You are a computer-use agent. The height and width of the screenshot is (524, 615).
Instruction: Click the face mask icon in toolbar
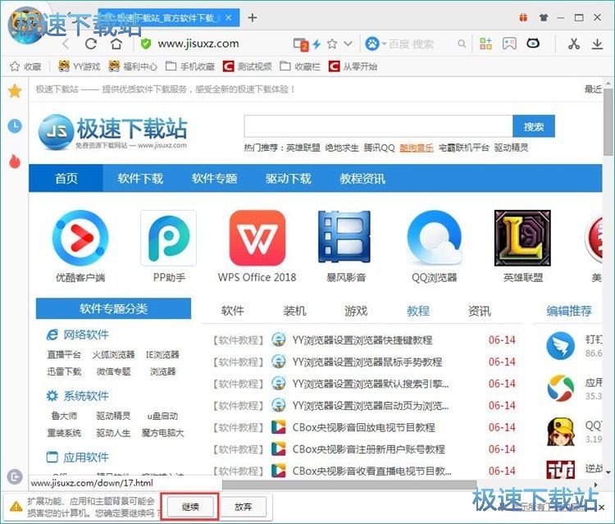coord(533,43)
